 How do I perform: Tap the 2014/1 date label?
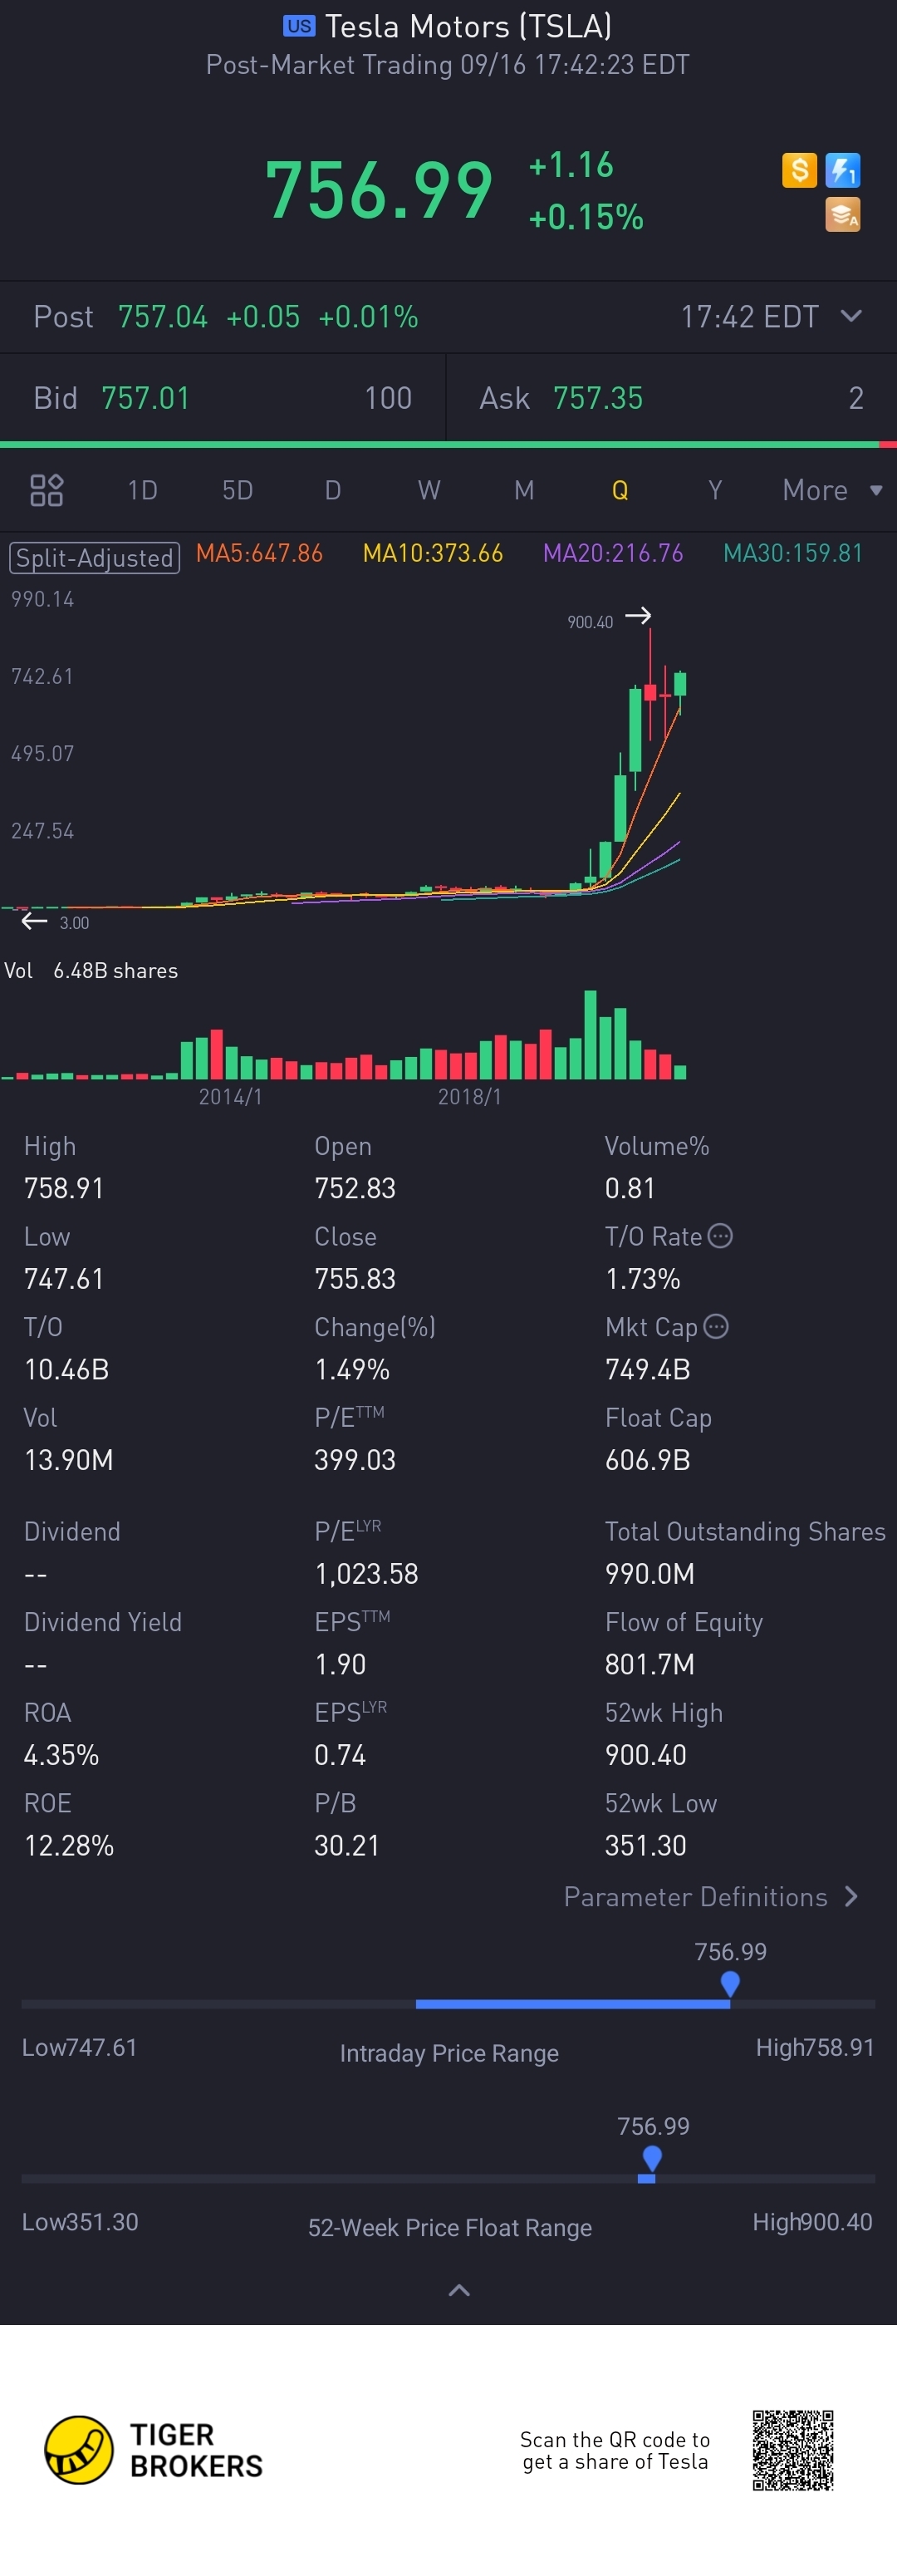230,1097
